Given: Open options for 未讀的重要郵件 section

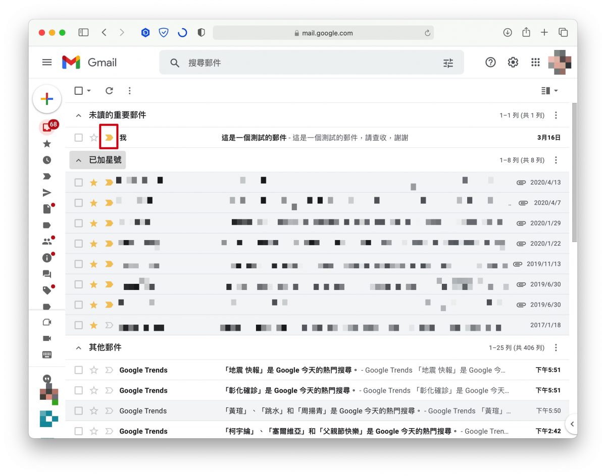Looking at the screenshot, I should [x=556, y=115].
